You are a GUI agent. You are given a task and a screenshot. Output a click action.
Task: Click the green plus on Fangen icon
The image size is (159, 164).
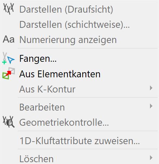point(4,62)
